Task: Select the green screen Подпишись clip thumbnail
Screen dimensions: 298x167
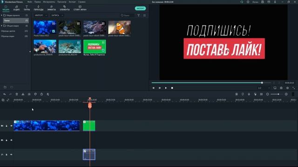Action: pyautogui.click(x=95, y=46)
